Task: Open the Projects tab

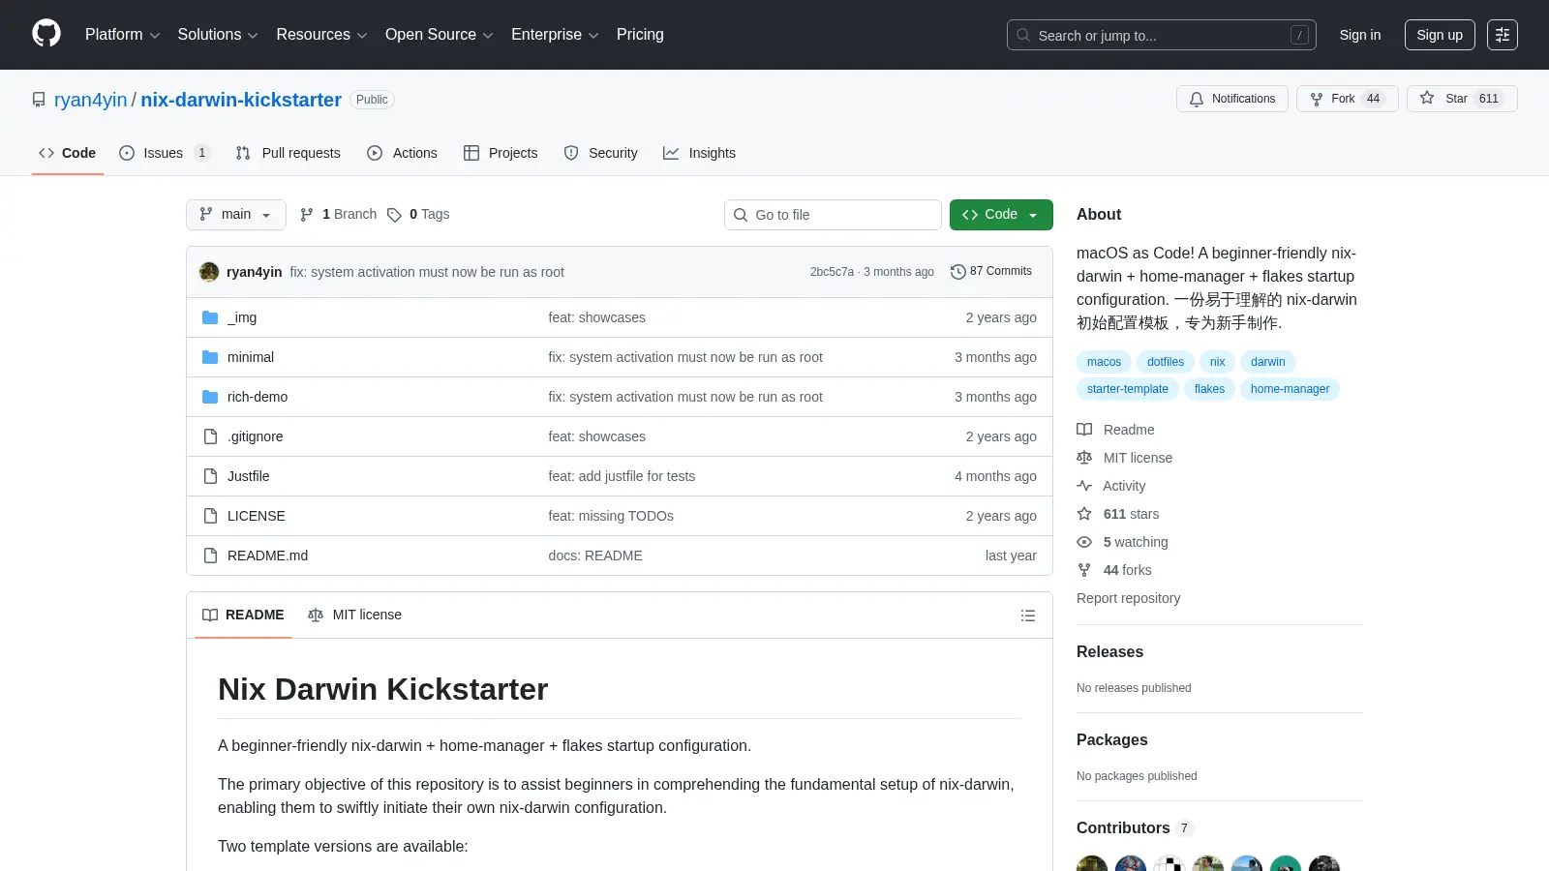Action: (x=501, y=153)
